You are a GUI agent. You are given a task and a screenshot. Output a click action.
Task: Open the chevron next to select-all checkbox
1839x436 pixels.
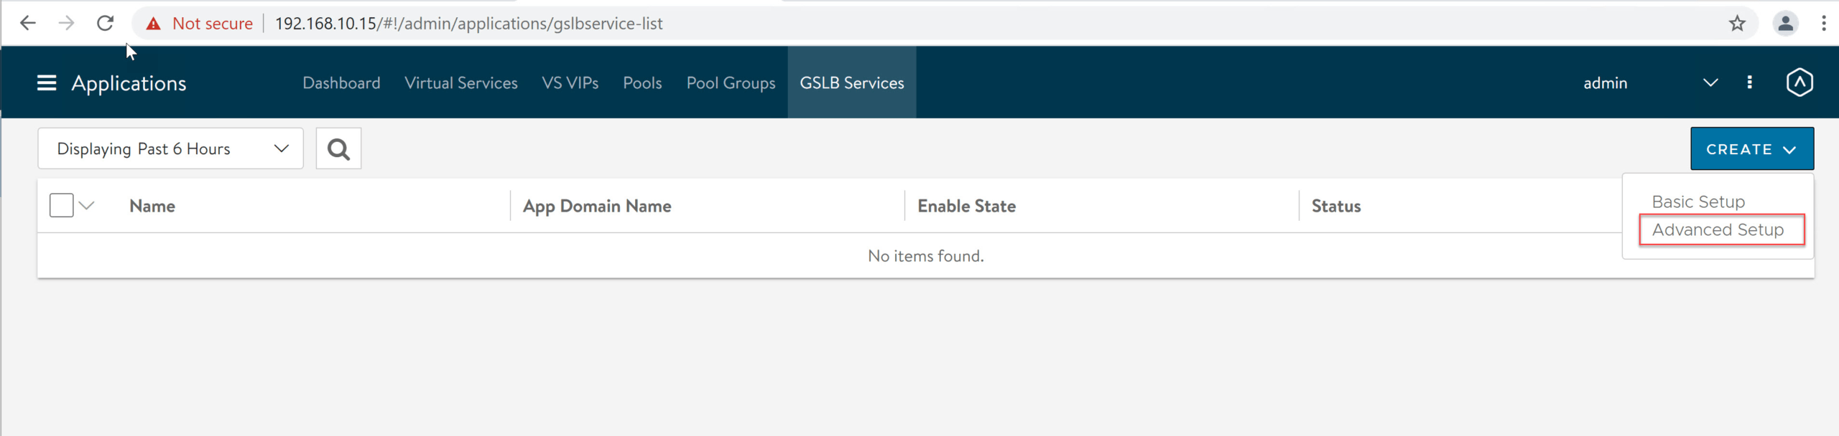tap(87, 206)
